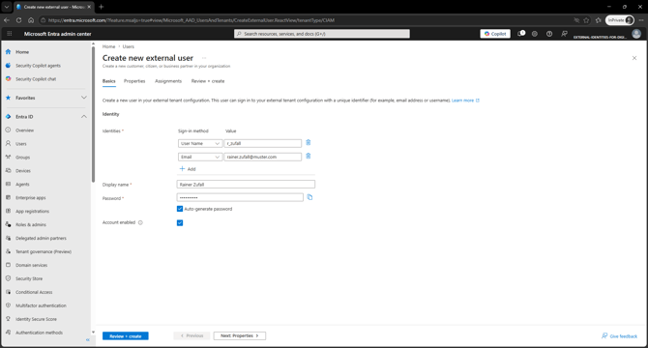
Task: Open Home in the sidebar
Action: pos(22,52)
